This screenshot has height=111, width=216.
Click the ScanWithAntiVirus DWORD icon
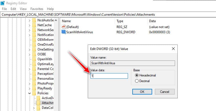[x=64, y=32]
